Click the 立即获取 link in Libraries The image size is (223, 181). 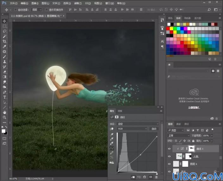[x=194, y=108]
